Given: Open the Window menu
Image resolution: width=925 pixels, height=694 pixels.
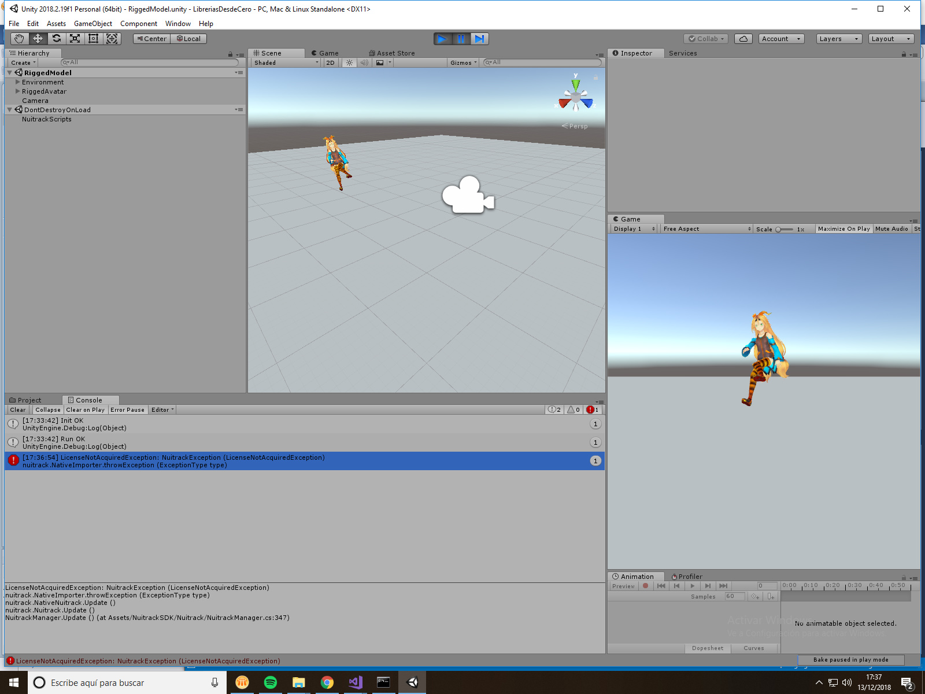Looking at the screenshot, I should coord(178,24).
